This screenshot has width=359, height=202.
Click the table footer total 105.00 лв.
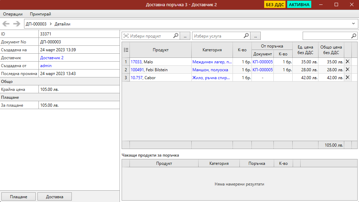pos(334,145)
